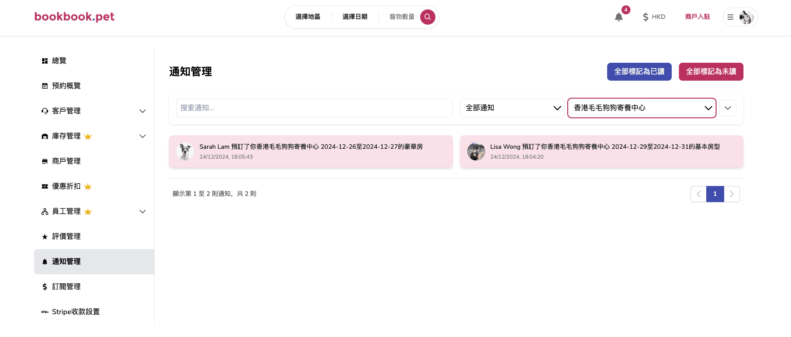Select page 1 in pagination
This screenshot has height=337, width=791.
tap(715, 194)
